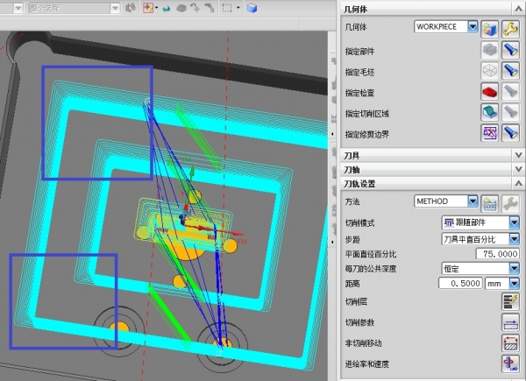
Task: Open the 整个装配 scope combo box
Action: click(75, 8)
